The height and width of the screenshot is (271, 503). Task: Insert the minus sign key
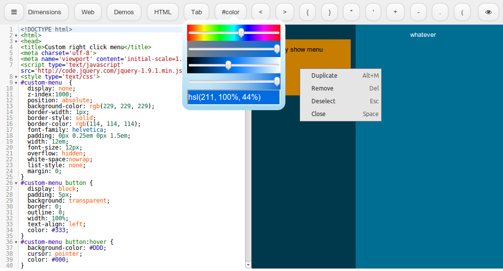tap(419, 12)
